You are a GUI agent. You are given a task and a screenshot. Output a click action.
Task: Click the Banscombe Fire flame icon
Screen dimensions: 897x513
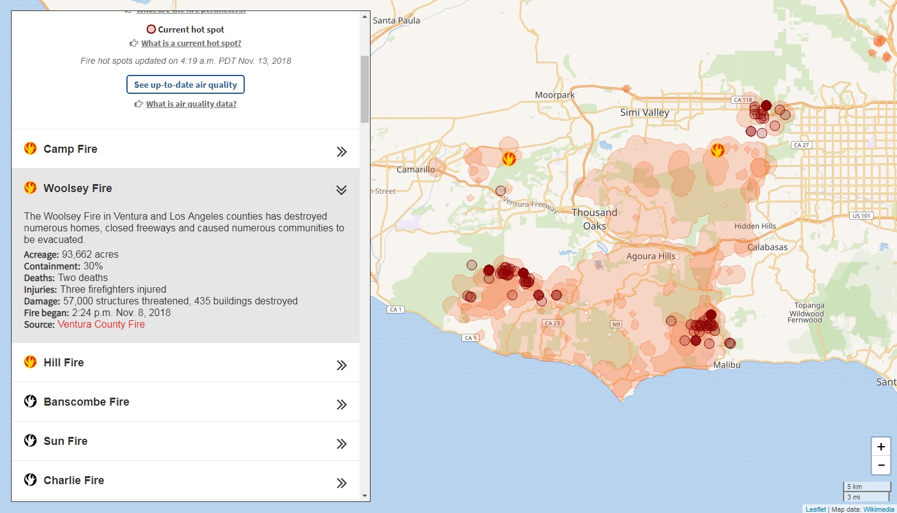click(30, 401)
